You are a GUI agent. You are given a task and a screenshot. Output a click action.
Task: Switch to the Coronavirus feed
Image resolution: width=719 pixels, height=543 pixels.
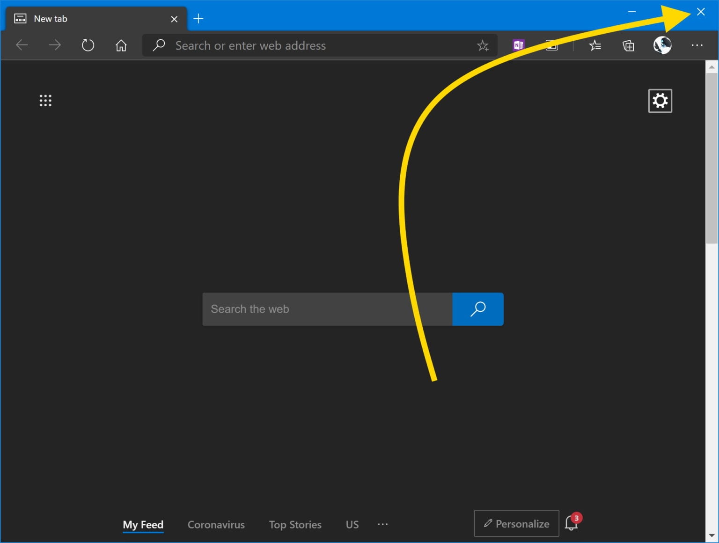point(216,525)
